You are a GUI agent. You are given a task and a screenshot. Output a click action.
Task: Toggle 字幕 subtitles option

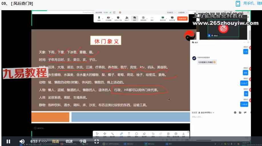pyautogui.click(x=83, y=141)
